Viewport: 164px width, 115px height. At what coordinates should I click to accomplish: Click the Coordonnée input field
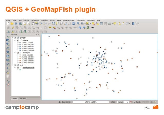point(91,102)
